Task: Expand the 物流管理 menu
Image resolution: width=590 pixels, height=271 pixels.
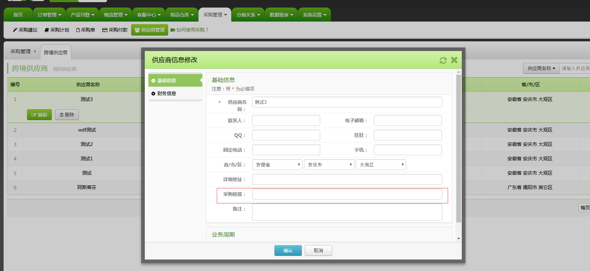Action: (x=116, y=15)
